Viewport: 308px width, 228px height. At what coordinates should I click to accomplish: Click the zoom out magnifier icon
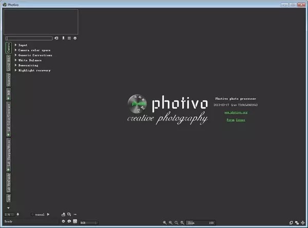point(170,223)
